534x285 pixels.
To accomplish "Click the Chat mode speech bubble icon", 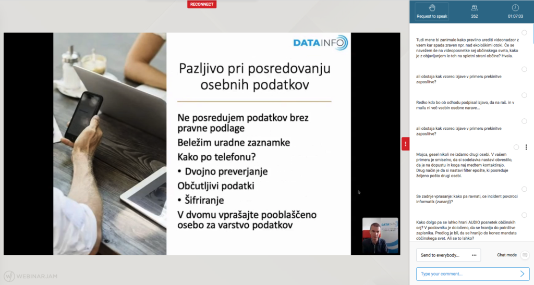I will point(525,255).
